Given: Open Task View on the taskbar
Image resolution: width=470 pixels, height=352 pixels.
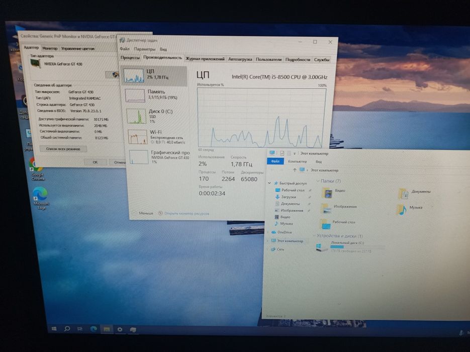Looking at the screenshot, I should tap(80, 329).
